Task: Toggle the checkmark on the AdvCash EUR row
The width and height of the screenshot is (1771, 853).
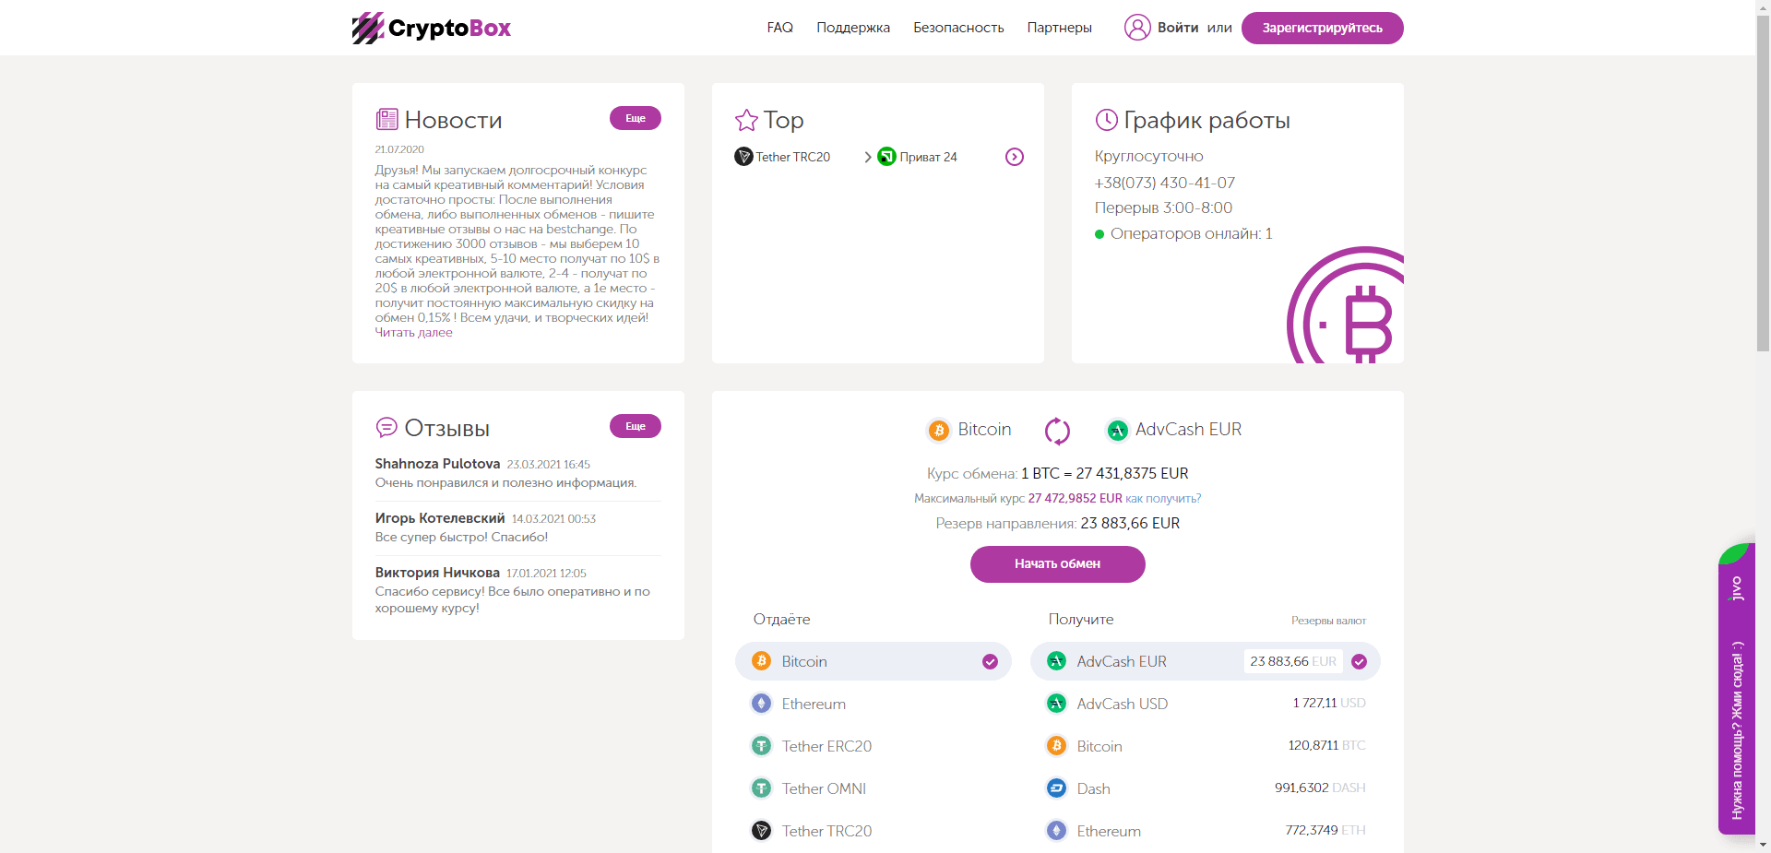Action: click(x=1358, y=661)
